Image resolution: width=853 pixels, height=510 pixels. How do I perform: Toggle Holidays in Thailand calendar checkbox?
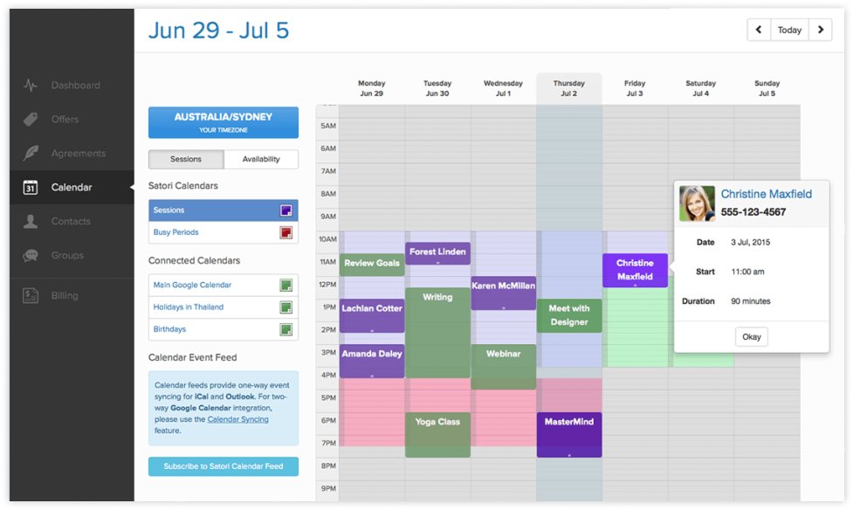285,307
